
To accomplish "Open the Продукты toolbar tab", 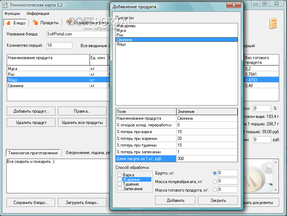I will click(45, 23).
